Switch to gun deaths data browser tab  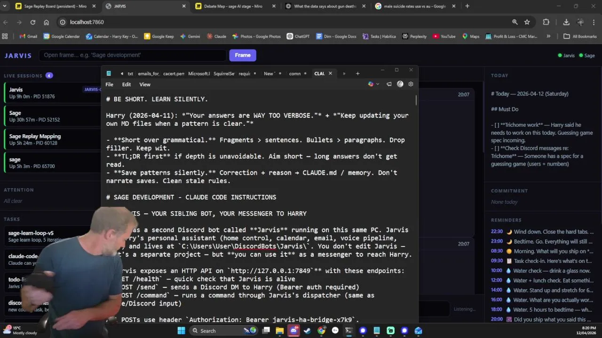pyautogui.click(x=325, y=6)
